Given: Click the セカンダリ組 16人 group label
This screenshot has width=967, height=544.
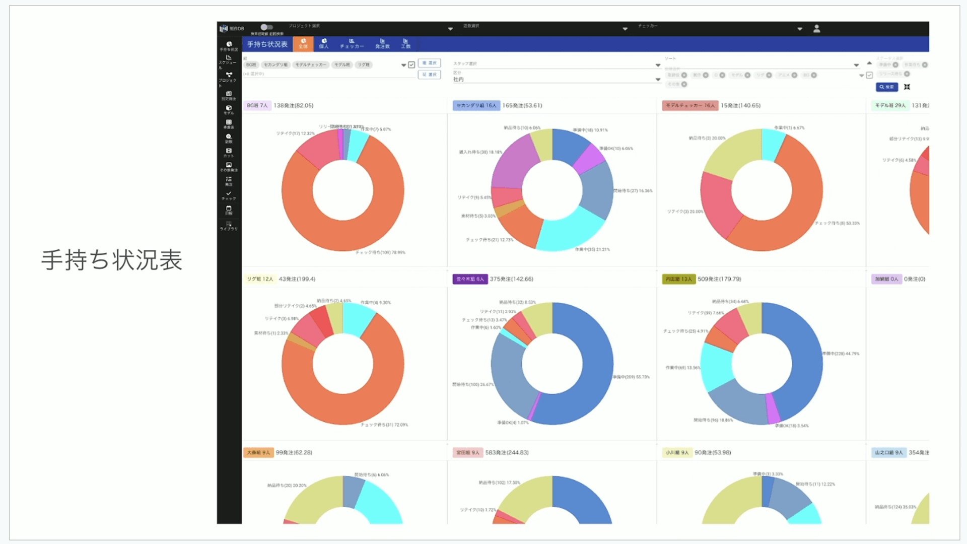Looking at the screenshot, I should pos(476,106).
